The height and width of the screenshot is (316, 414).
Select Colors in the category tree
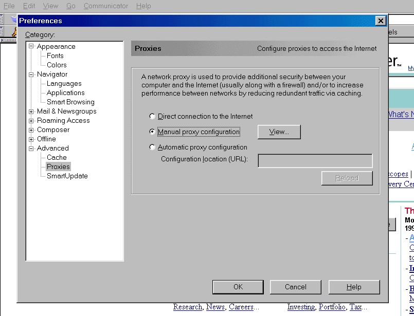coord(57,65)
